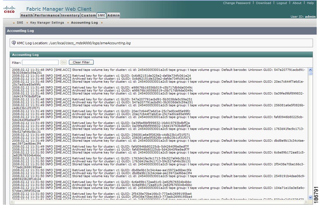Click the Change Password link
This screenshot has height=205, width=321.
pos(237,3)
